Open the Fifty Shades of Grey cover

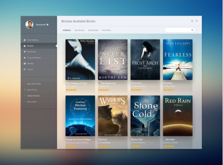(x=80, y=60)
